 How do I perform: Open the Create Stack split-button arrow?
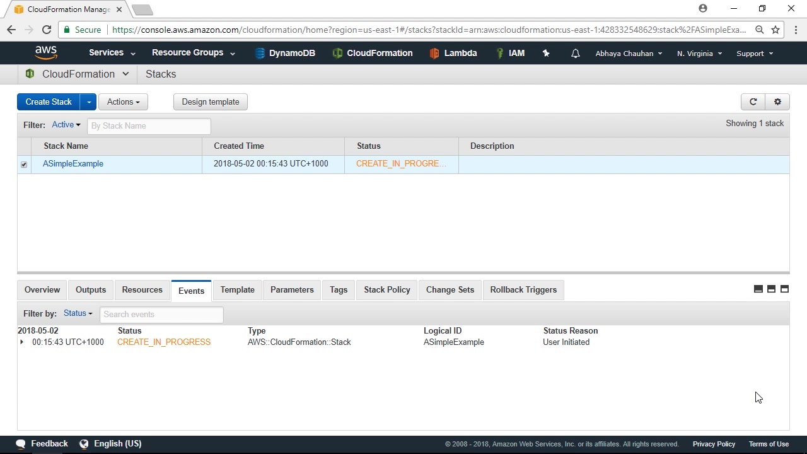pos(88,102)
